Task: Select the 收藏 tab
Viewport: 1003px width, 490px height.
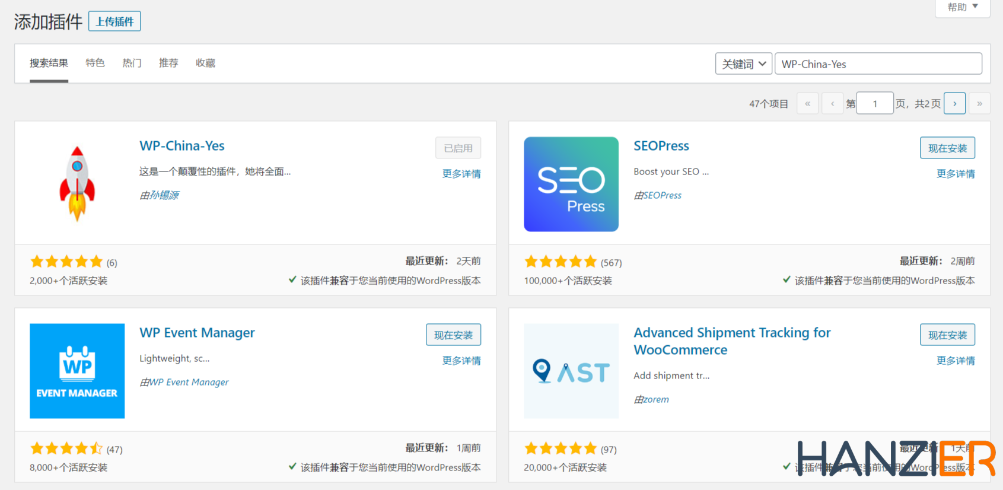Action: pyautogui.click(x=205, y=63)
